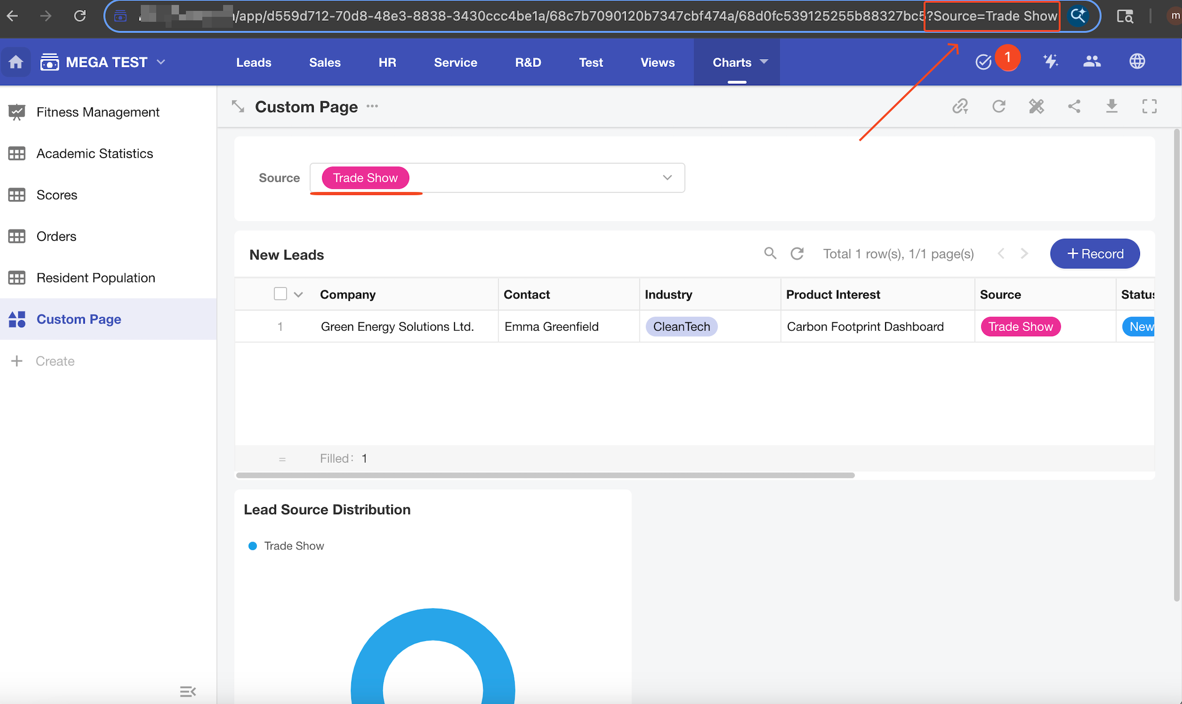Click the home icon in the app header
1182x704 pixels.
tap(16, 62)
